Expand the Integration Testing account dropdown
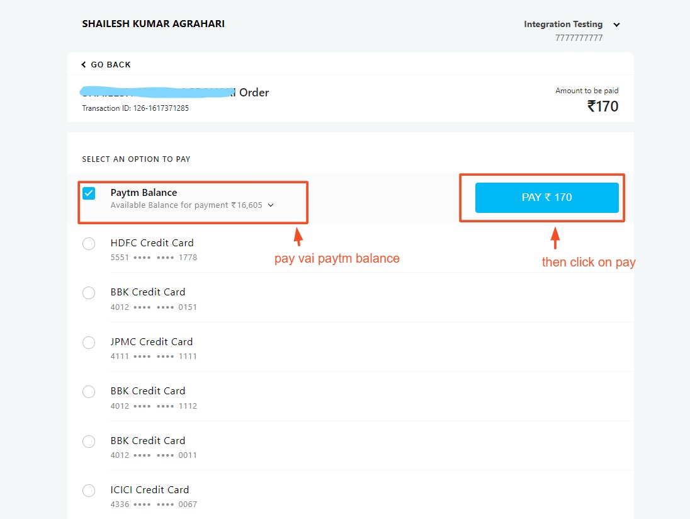The image size is (690, 519). pyautogui.click(x=616, y=25)
